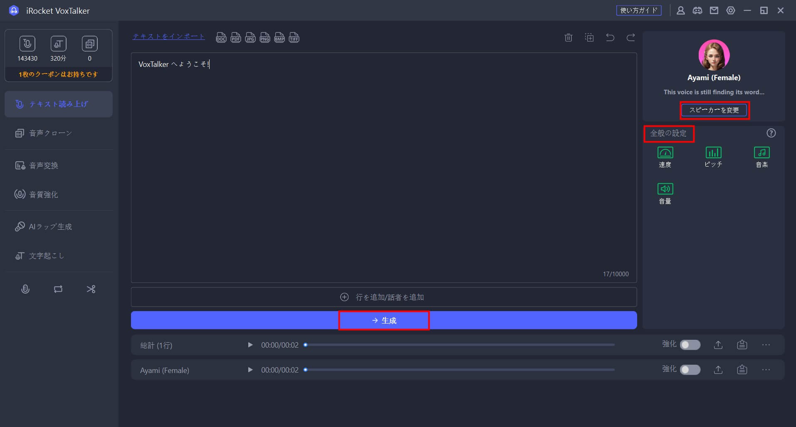Click the テキストをインポート link
This screenshot has width=796, height=427.
click(x=168, y=37)
